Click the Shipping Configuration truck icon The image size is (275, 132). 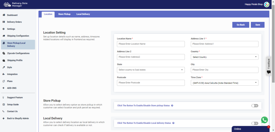pos(3,36)
